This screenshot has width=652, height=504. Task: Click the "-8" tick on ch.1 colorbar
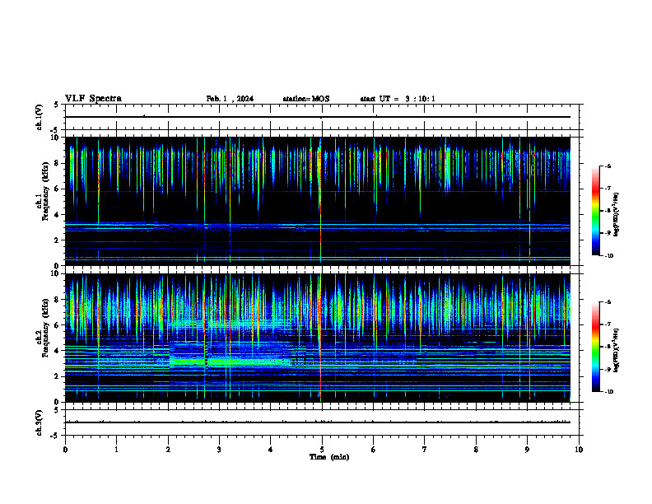coord(608,211)
